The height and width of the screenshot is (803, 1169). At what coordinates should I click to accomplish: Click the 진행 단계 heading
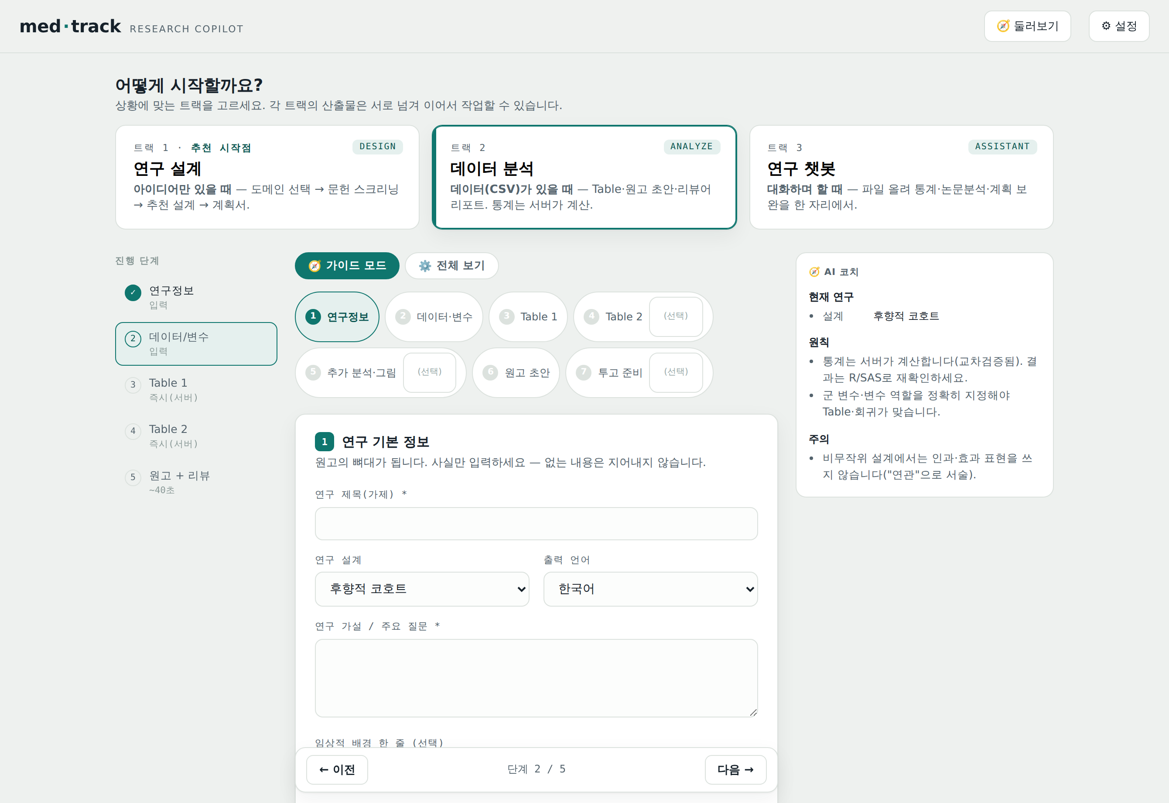137,261
